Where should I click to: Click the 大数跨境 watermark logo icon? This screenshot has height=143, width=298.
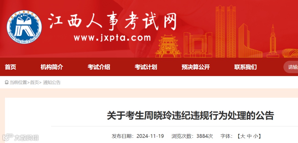click(8, 137)
